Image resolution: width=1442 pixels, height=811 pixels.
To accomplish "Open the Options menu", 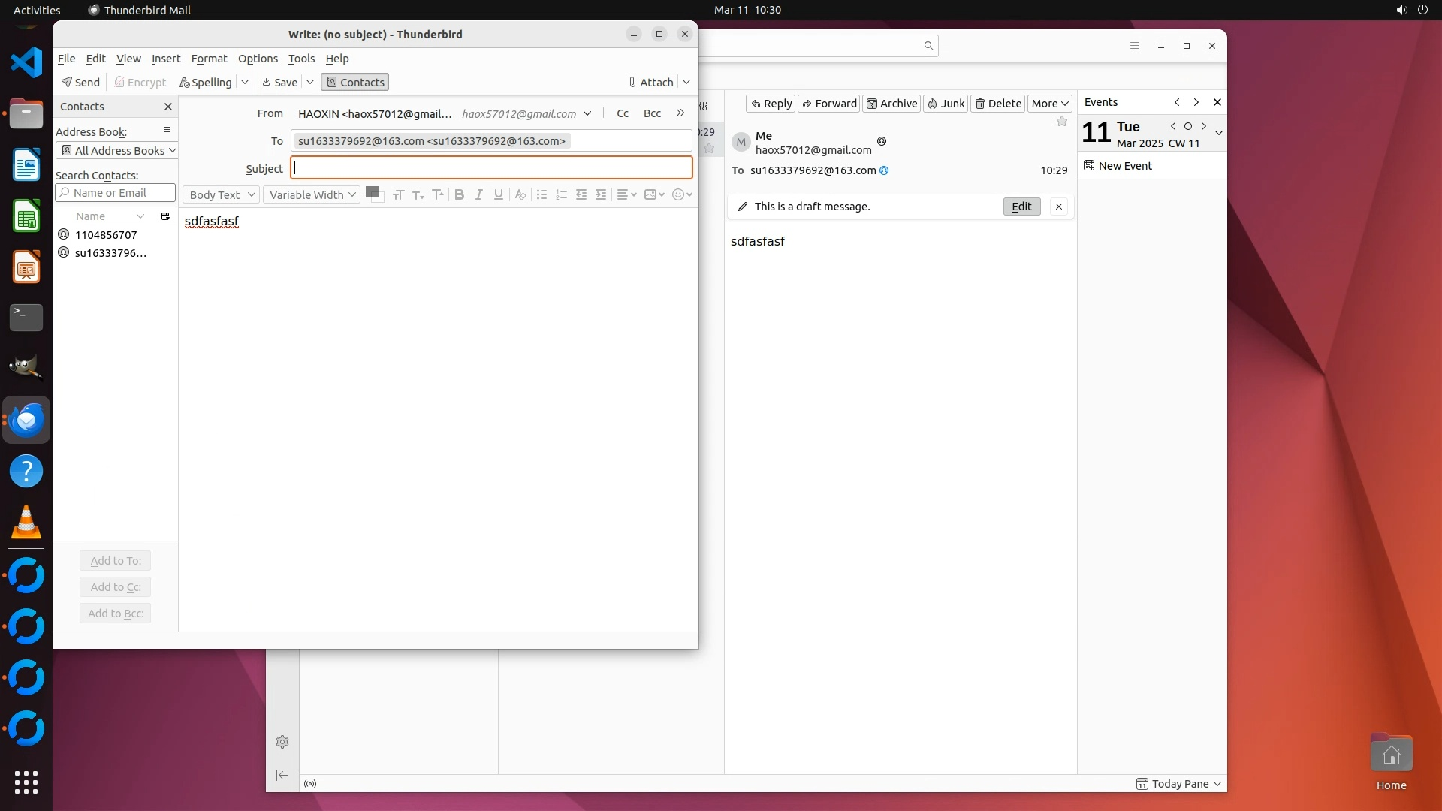I will pos(258,59).
